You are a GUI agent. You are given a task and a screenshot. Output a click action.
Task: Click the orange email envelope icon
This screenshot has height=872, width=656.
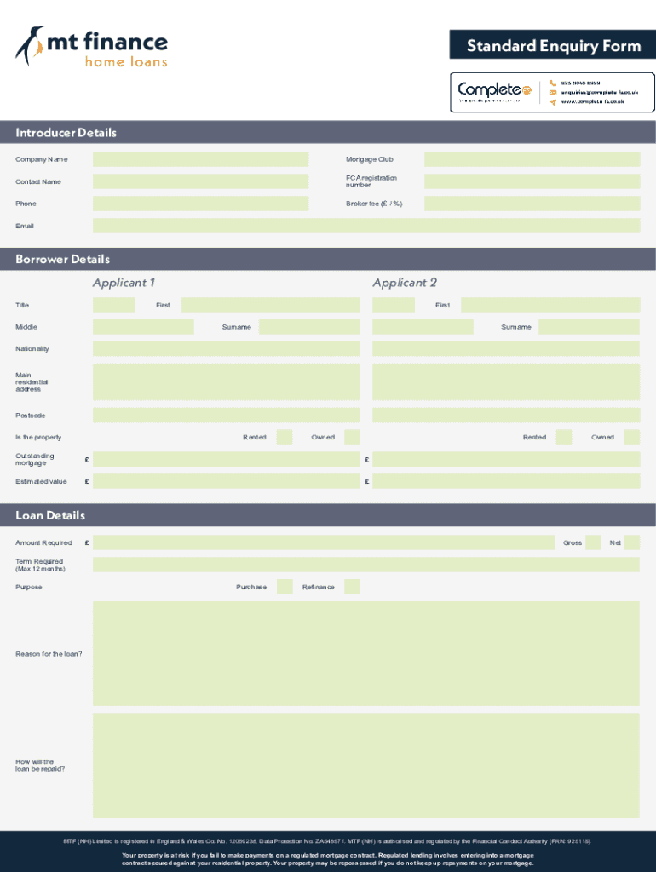552,92
